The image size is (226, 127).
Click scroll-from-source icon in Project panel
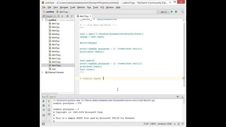pos(59,16)
